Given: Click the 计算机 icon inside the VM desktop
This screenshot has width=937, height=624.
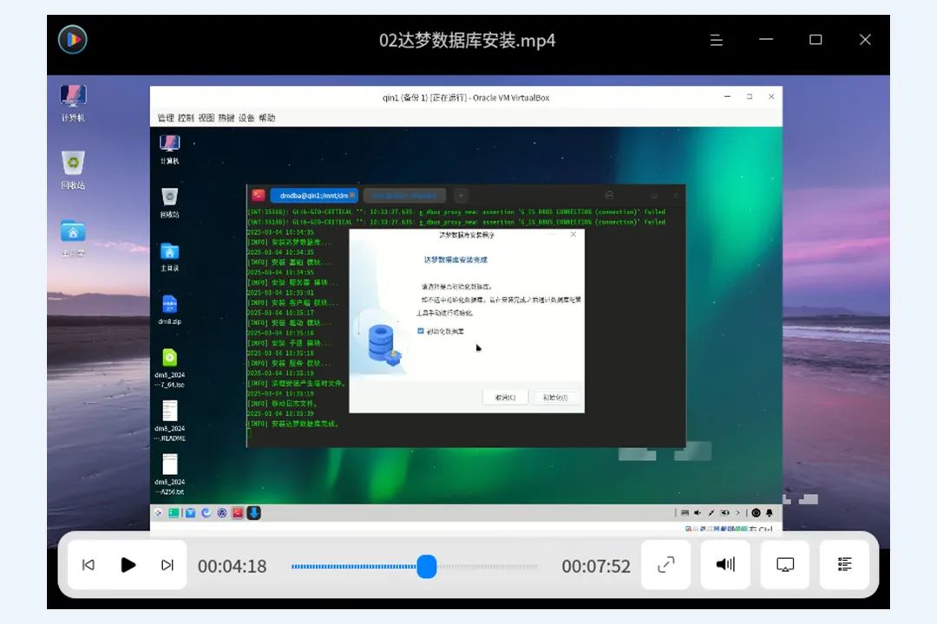Looking at the screenshot, I should tap(170, 149).
